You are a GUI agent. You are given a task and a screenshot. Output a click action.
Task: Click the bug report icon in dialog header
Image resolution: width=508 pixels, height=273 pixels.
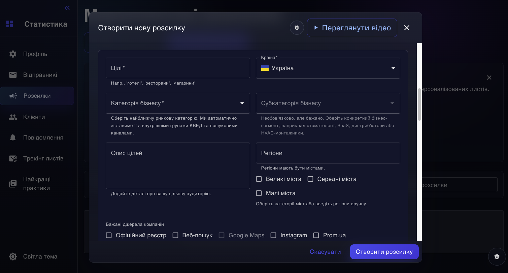click(297, 28)
